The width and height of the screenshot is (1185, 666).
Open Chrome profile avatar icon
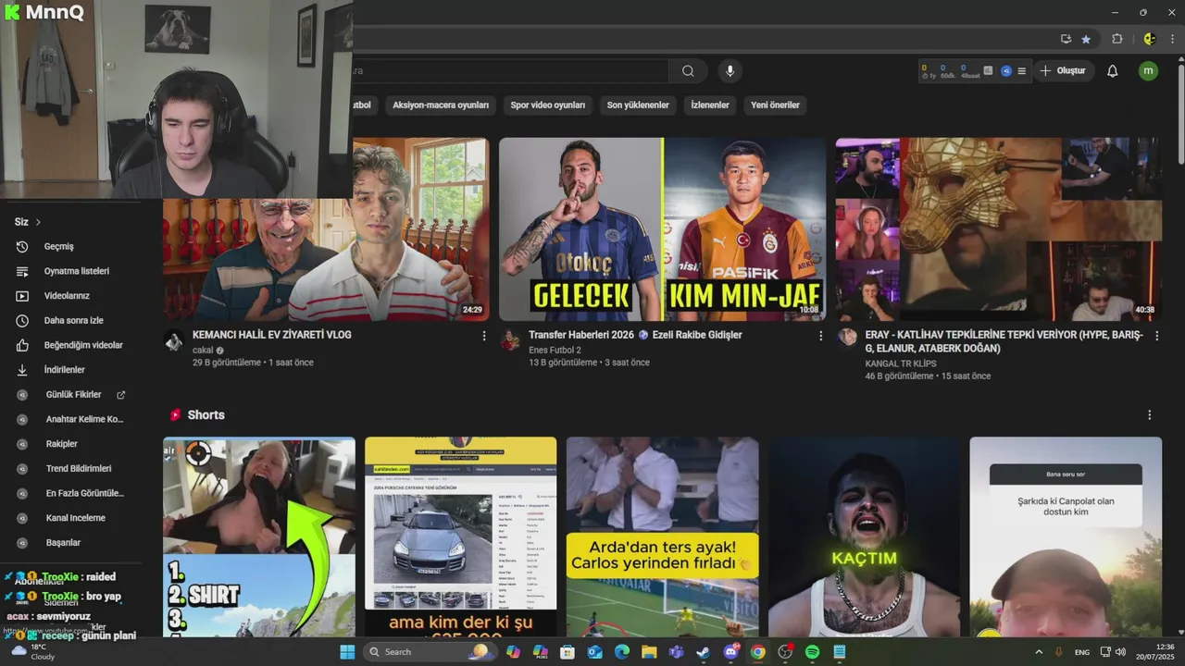click(x=1149, y=39)
